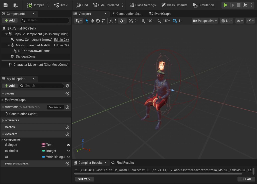Click Edit in C++ link for Mesh

point(61,45)
